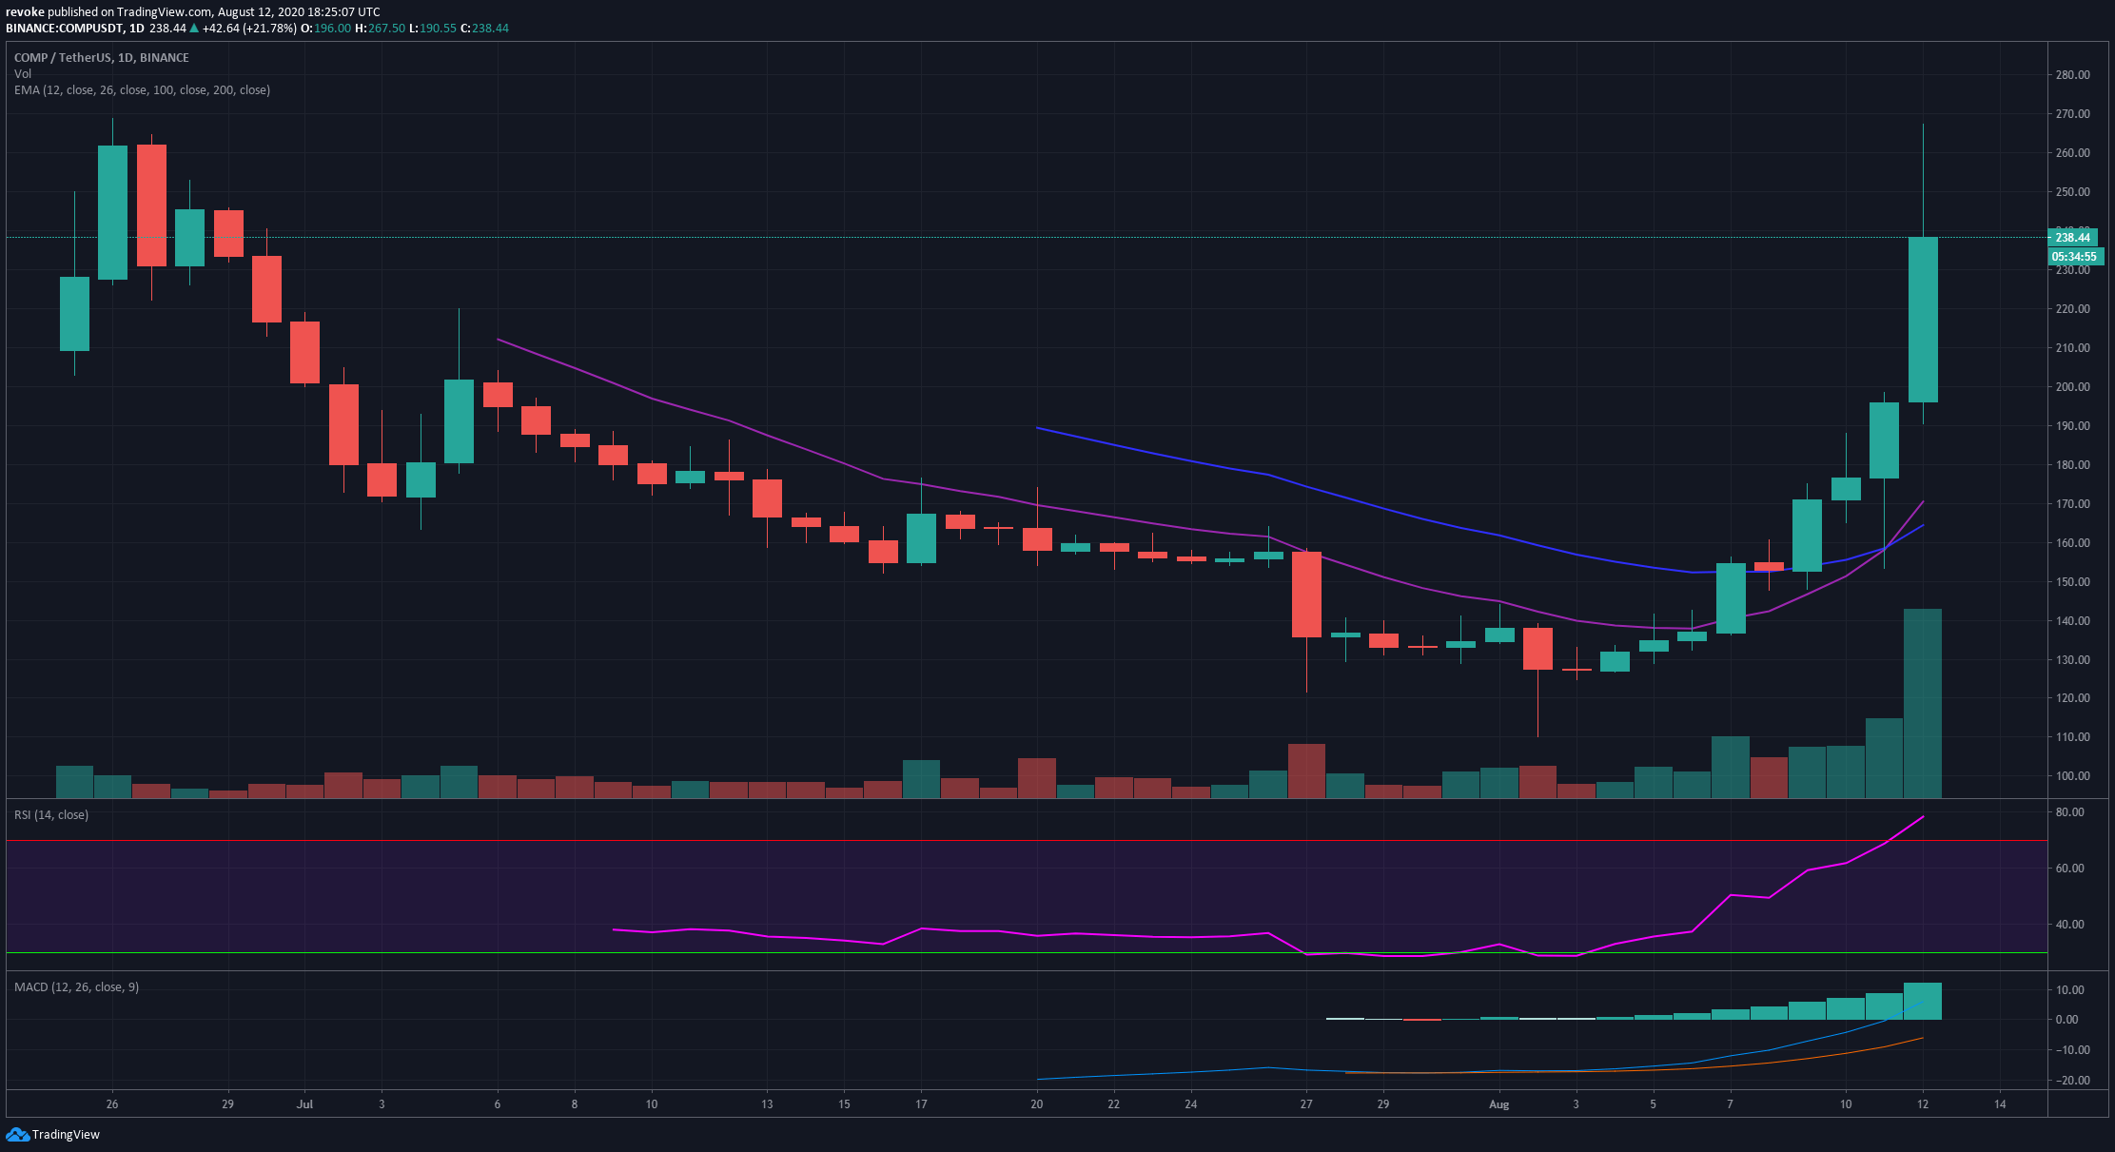Click the large red candle on July 27
Image resolution: width=2115 pixels, height=1152 pixels.
1306,595
